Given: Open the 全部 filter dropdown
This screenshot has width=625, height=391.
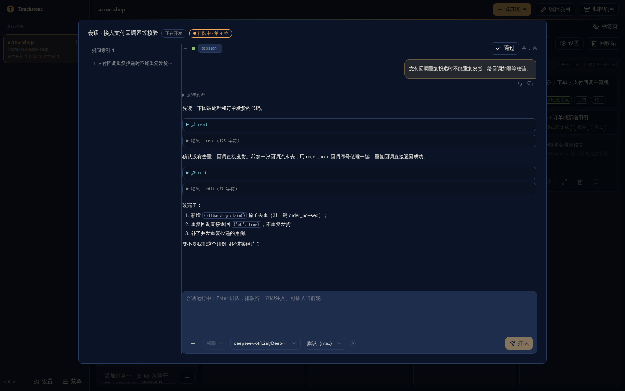Looking at the screenshot, I should [x=569, y=65].
